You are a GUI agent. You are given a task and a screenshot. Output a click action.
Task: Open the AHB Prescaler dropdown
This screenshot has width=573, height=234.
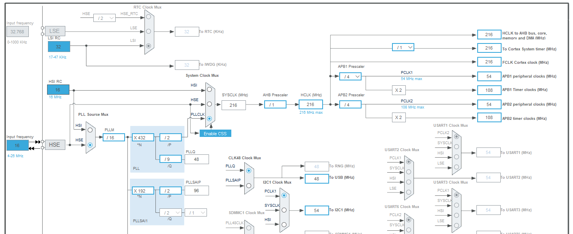pyautogui.click(x=275, y=104)
